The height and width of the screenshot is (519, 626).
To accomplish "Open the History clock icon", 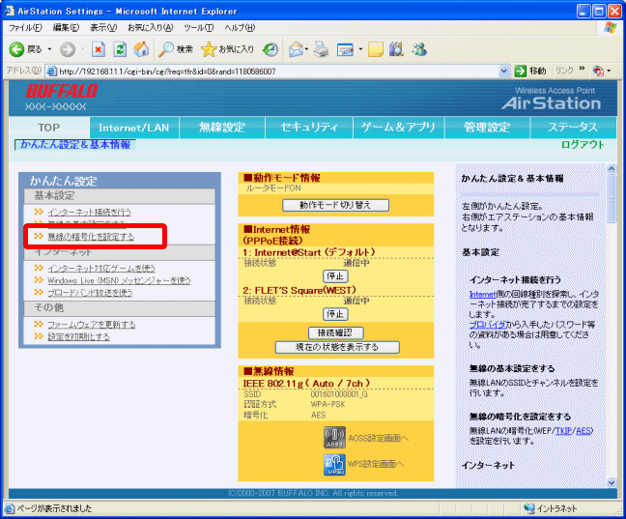I will (270, 49).
